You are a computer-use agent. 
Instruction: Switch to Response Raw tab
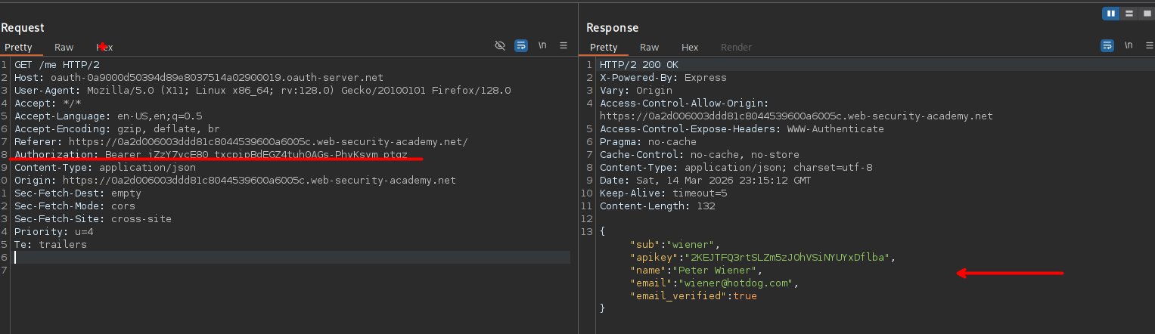649,47
